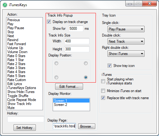Open the Right double click dropdown
Screen dimensions: 159x136
[x=126, y=53]
